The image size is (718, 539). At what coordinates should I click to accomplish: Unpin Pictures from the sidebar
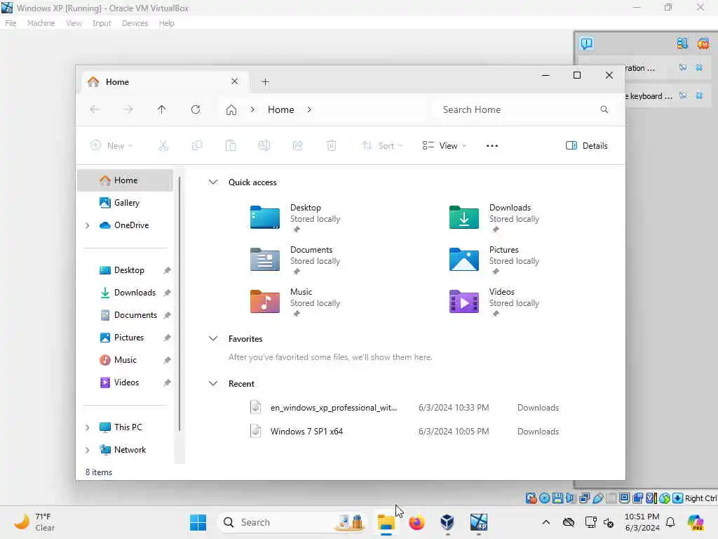pyautogui.click(x=167, y=338)
